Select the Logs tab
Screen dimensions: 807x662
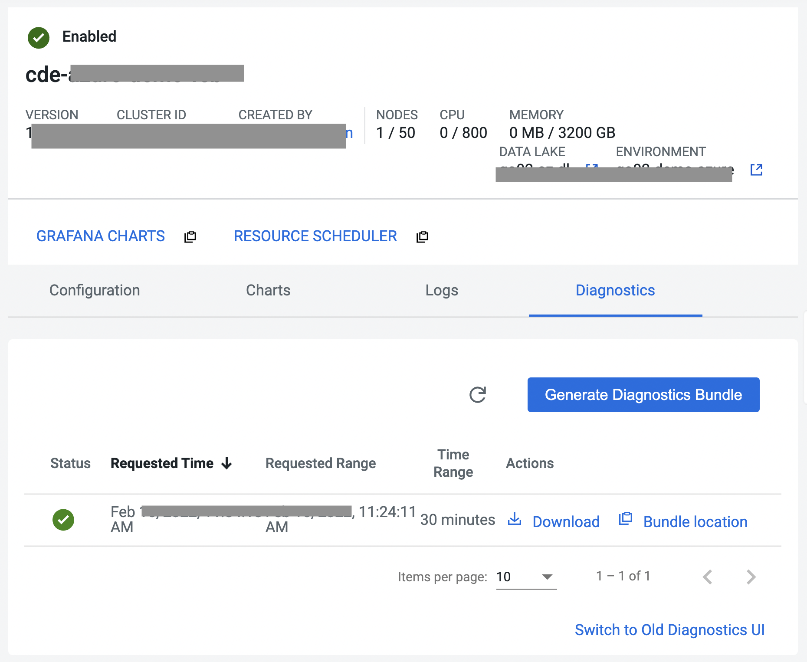(x=442, y=290)
